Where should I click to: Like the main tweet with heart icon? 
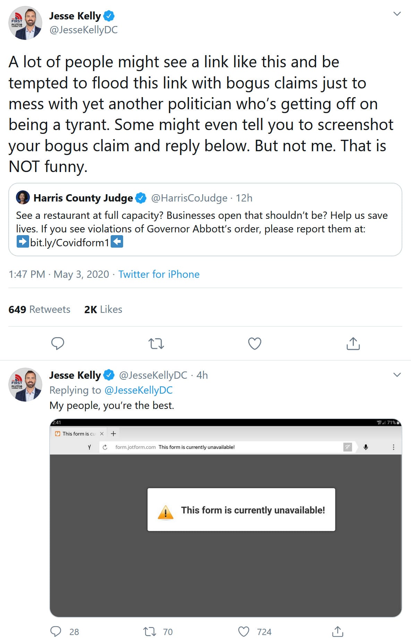(x=255, y=343)
